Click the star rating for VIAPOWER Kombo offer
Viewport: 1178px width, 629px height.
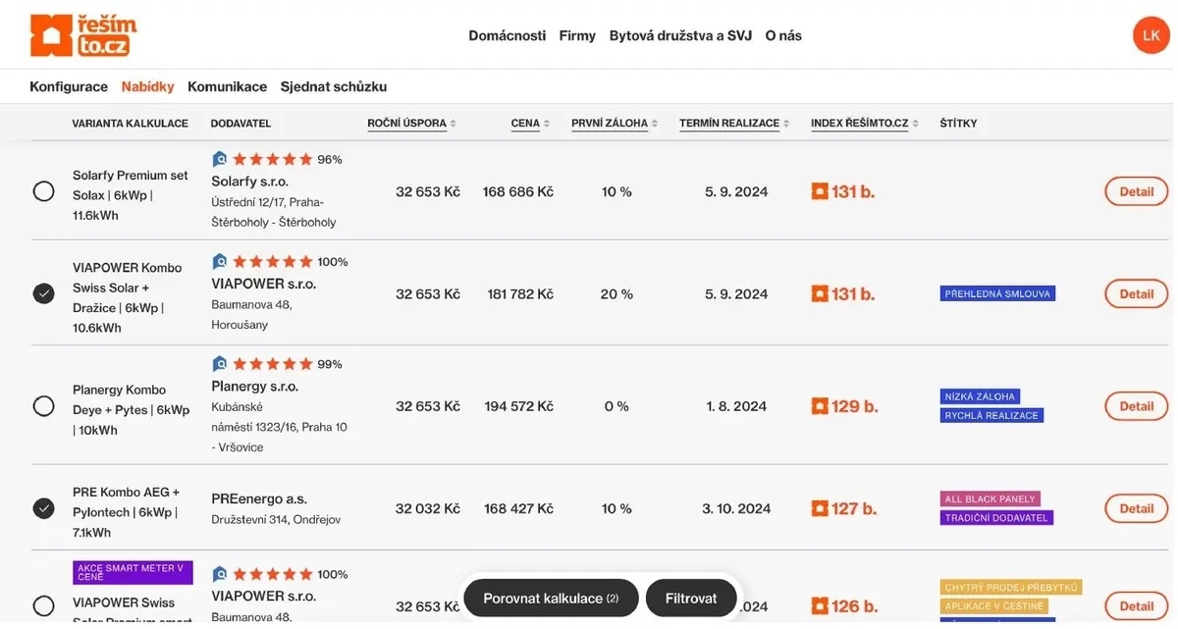(272, 262)
